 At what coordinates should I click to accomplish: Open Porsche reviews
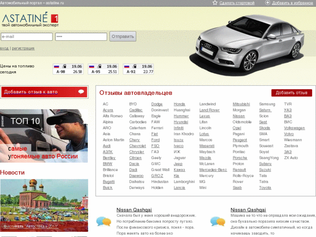[x=240, y=158]
